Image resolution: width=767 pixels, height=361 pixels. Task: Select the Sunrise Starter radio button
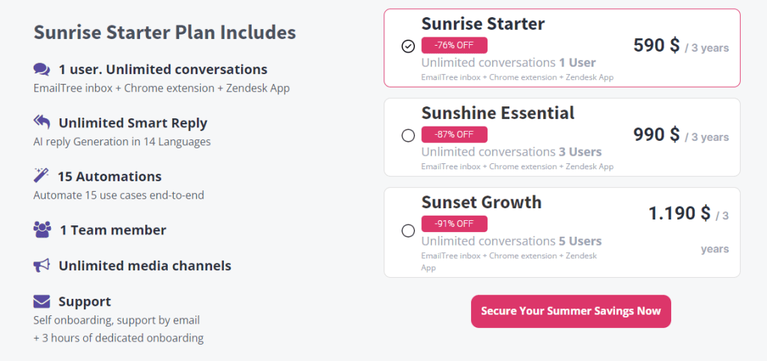(408, 46)
